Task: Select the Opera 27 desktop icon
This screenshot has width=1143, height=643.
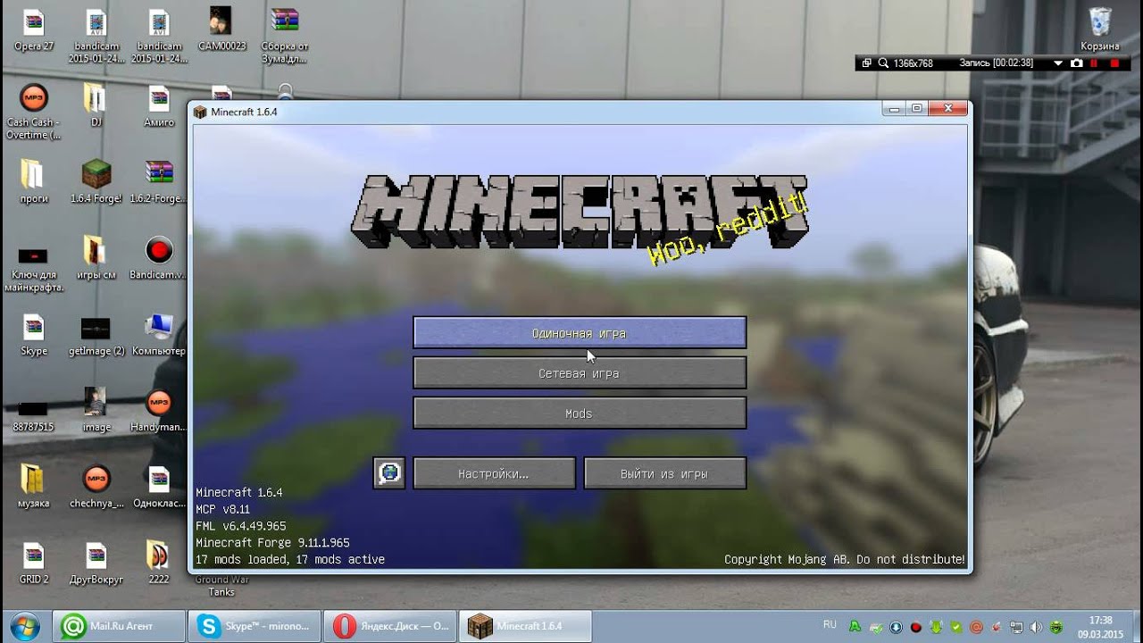Action: (x=34, y=29)
